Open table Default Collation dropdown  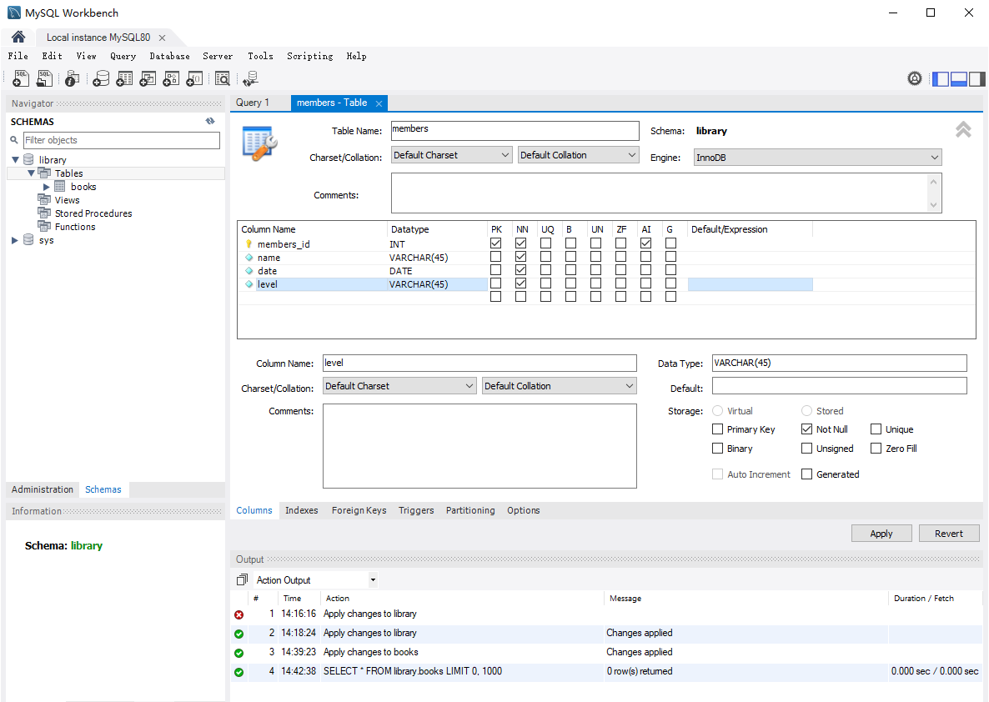[x=579, y=155]
